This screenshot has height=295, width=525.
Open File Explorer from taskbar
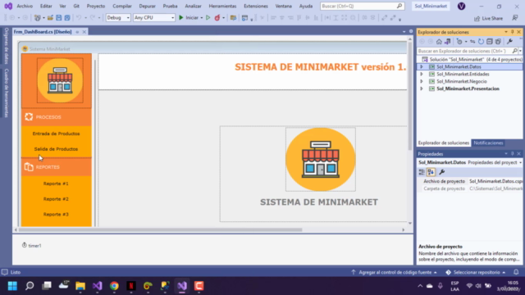pyautogui.click(x=80, y=286)
